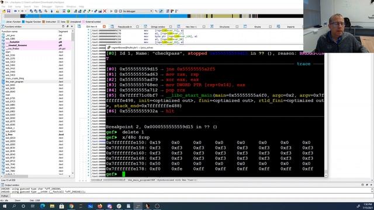The height and width of the screenshot is (210, 374).
Task: Switch to the Strings window tab
Action: coord(158,27)
